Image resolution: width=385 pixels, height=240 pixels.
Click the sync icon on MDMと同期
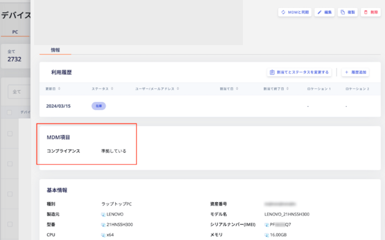pos(283,12)
